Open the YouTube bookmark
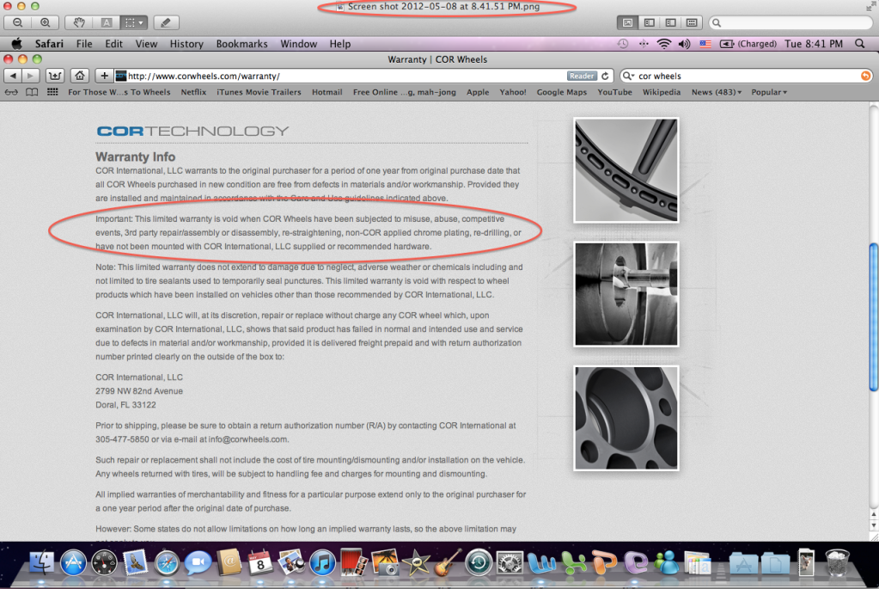The image size is (879, 589). [614, 92]
